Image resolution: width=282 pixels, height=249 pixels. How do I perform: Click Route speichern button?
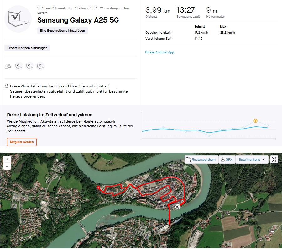[201, 159]
